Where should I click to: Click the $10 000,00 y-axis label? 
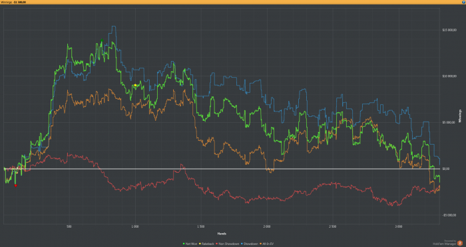click(449, 76)
